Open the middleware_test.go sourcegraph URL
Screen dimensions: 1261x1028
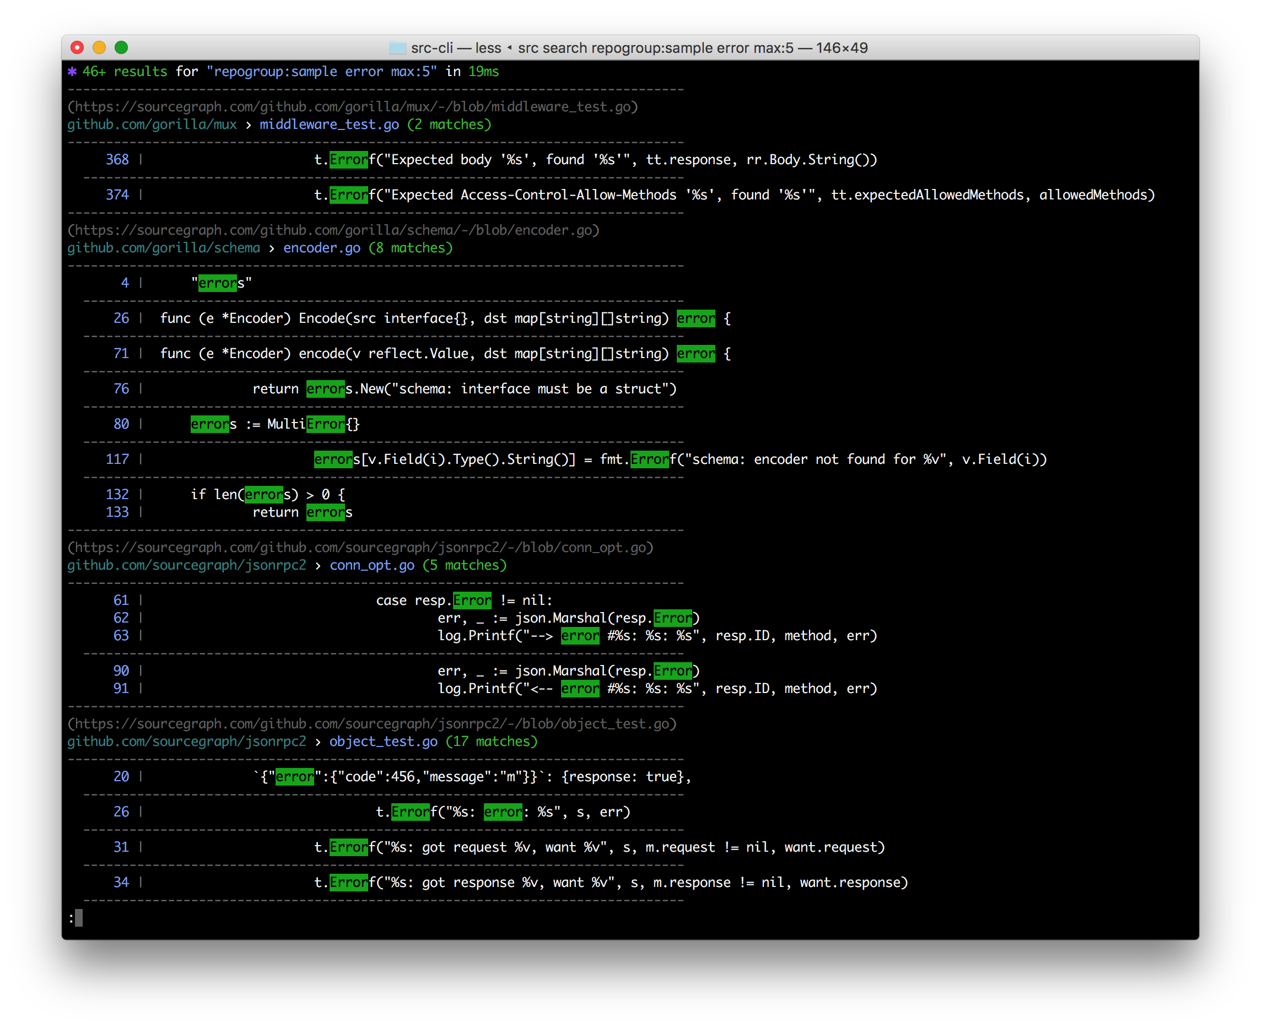click(352, 107)
